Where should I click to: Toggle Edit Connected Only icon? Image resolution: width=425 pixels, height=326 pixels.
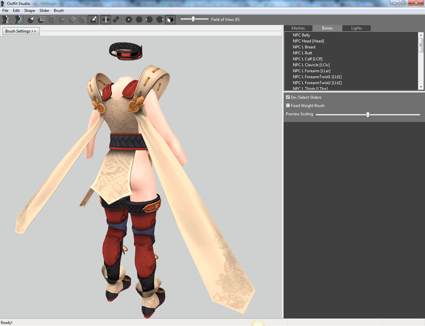pyautogui.click(x=116, y=19)
